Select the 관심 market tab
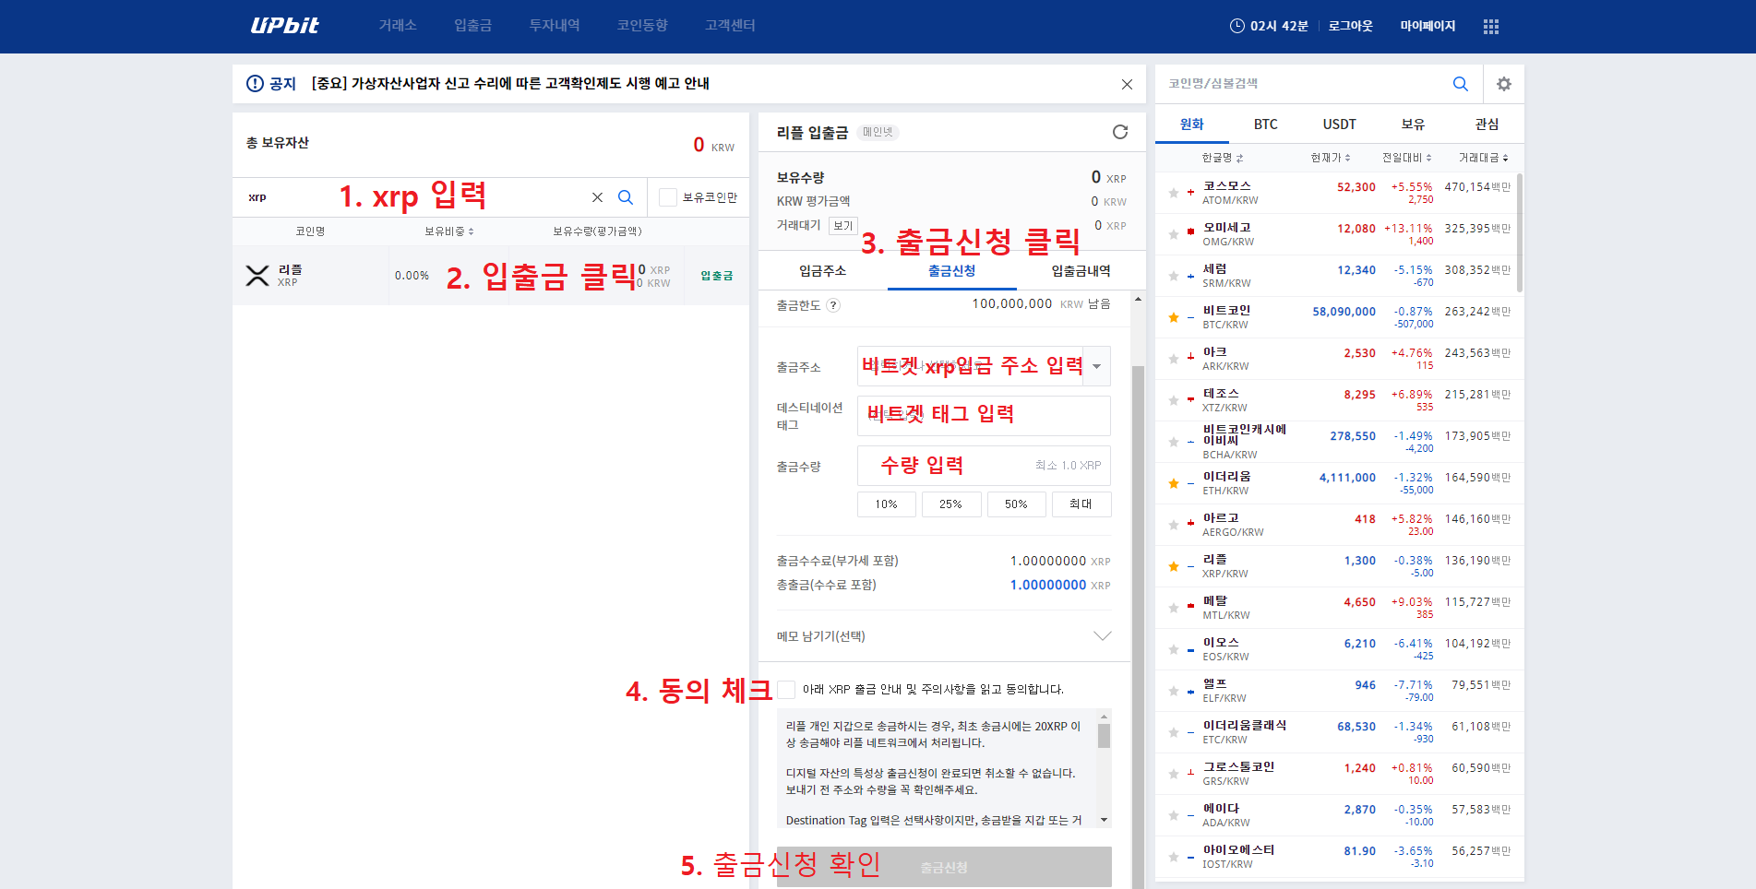 pyautogui.click(x=1487, y=124)
